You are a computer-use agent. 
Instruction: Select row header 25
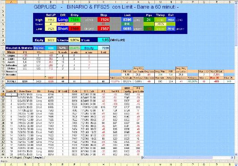(3, 94)
